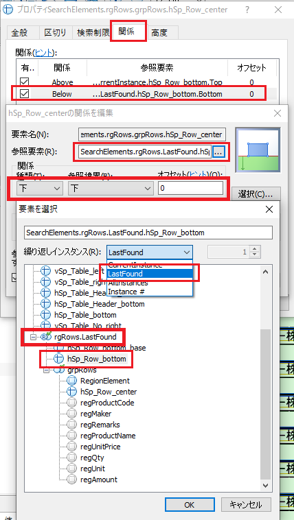
Task: Open the 繰り返しインスタンス LastFound dropdown
Action: (x=150, y=252)
